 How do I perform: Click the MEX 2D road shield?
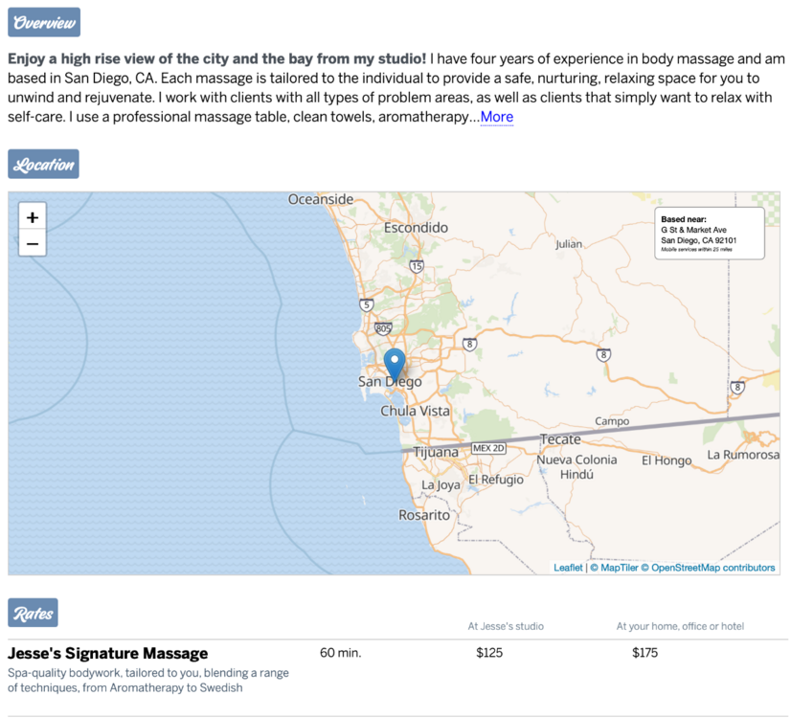click(488, 448)
